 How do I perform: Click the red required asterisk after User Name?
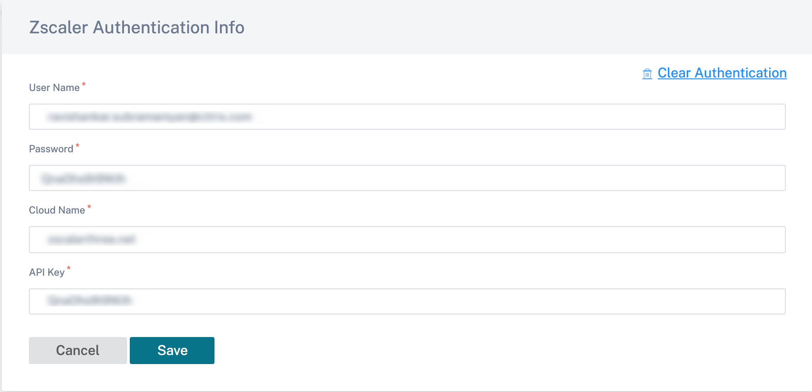(x=84, y=84)
